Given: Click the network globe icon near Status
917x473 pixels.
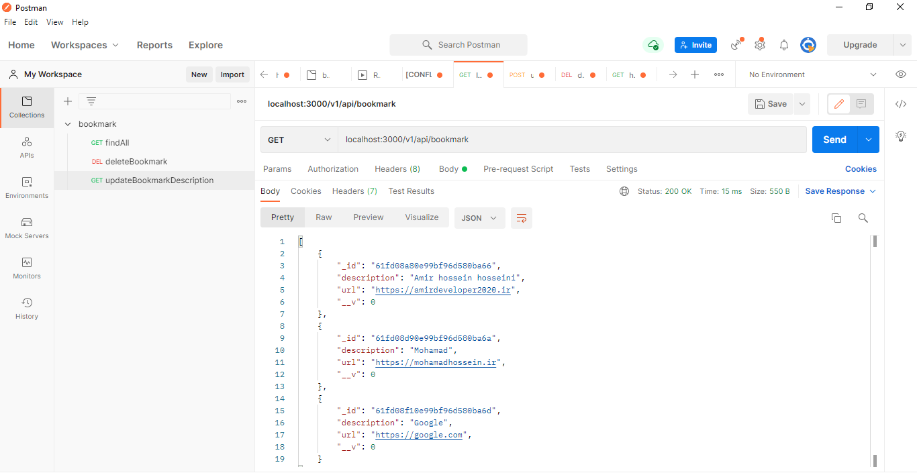Looking at the screenshot, I should (x=624, y=191).
